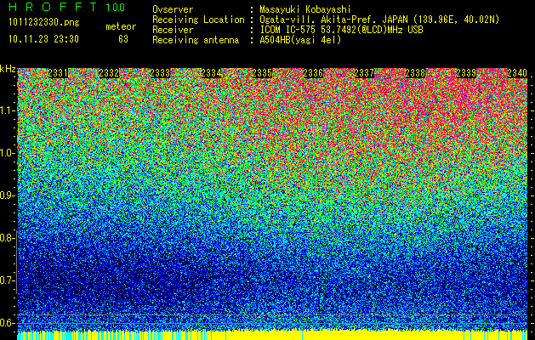Click the meteor count 63
Screen dimensions: 535x340
[x=123, y=39]
